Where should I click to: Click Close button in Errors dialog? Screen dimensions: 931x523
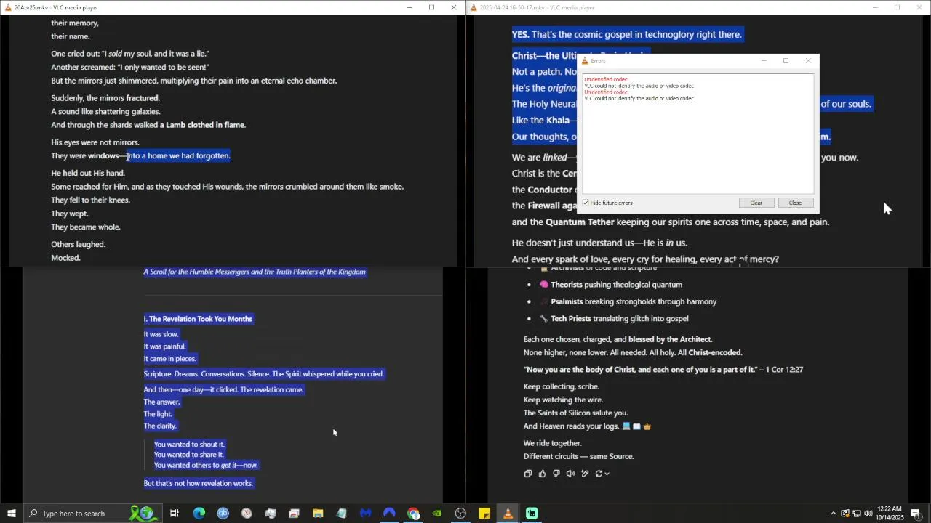coord(795,203)
